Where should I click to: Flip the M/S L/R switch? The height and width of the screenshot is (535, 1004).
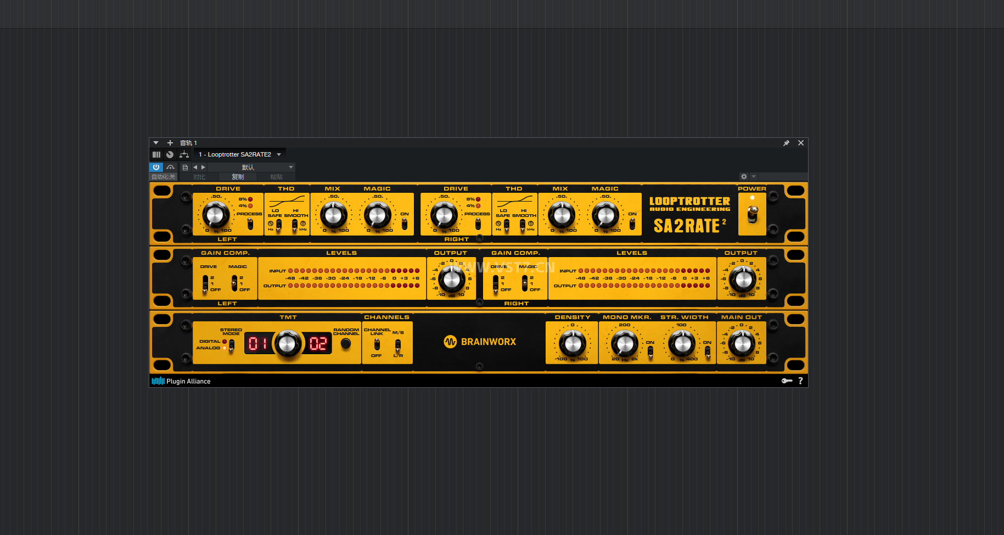click(x=398, y=345)
